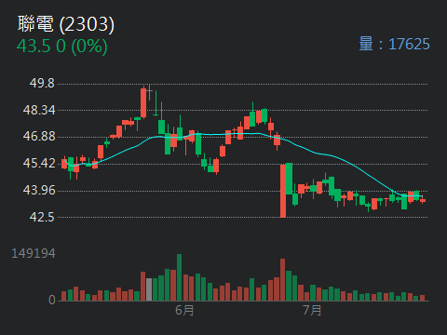Select the tall red candlestick reaching 49.8
The height and width of the screenshot is (335, 447).
tap(143, 102)
